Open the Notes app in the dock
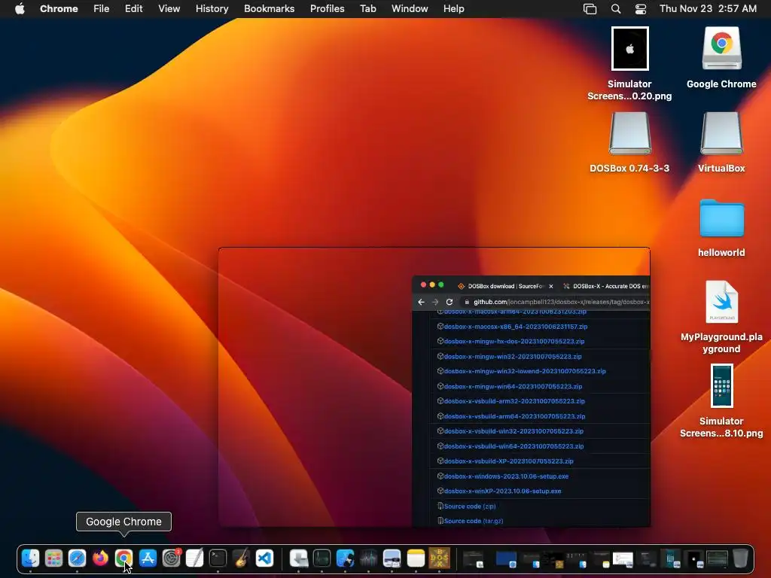 416,558
